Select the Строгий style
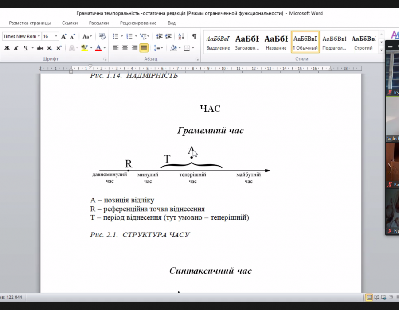The image size is (399, 310). 363,43
